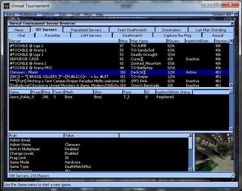Open the Help menu
The image size is (242, 191).
(x=100, y=15)
